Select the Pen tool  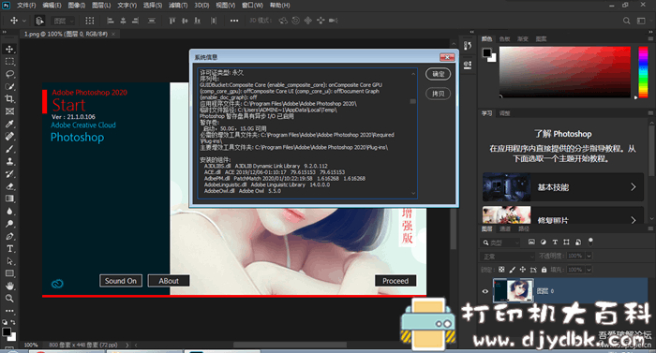[x=9, y=236]
